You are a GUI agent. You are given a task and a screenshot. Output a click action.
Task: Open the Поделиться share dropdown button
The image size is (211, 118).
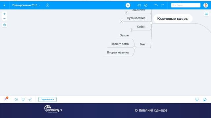tap(47, 99)
